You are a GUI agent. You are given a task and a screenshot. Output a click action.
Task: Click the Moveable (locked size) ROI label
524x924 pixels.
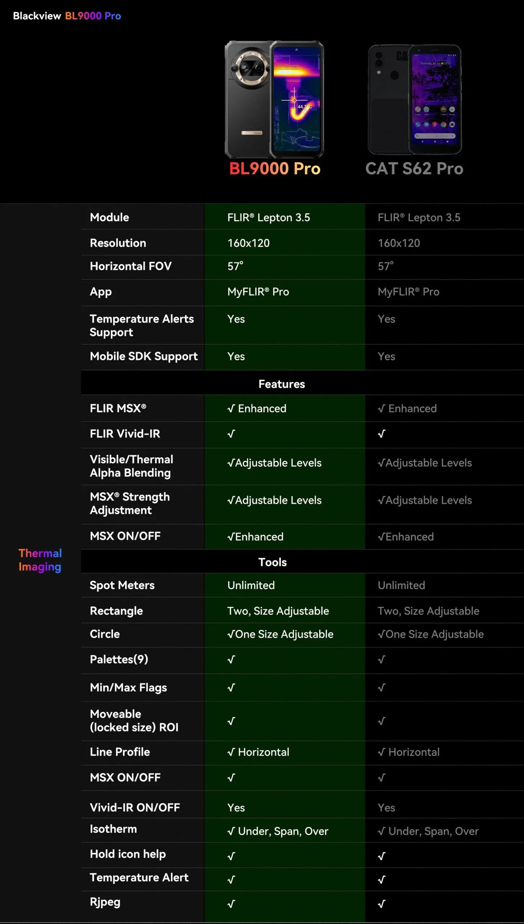pos(134,720)
